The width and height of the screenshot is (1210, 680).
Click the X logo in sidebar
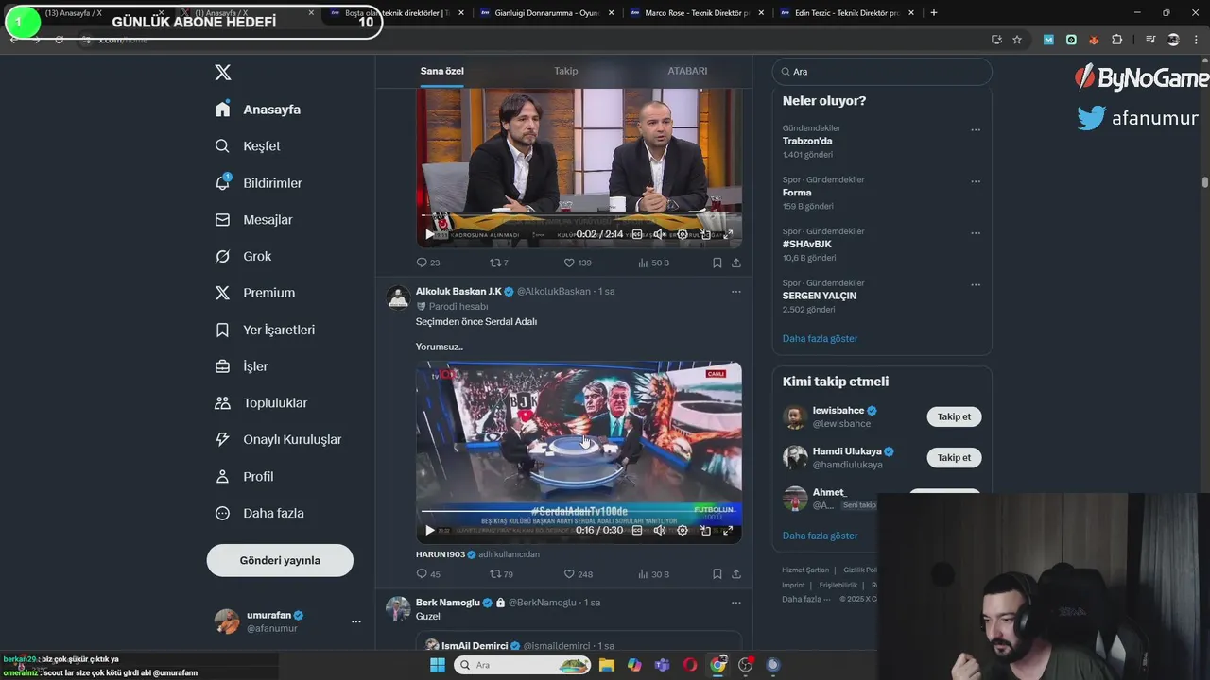click(x=223, y=73)
